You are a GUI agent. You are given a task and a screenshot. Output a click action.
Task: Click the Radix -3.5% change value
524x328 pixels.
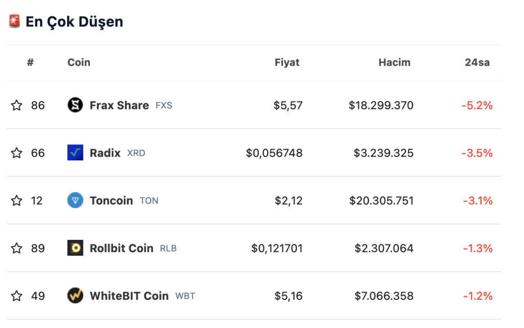click(477, 153)
